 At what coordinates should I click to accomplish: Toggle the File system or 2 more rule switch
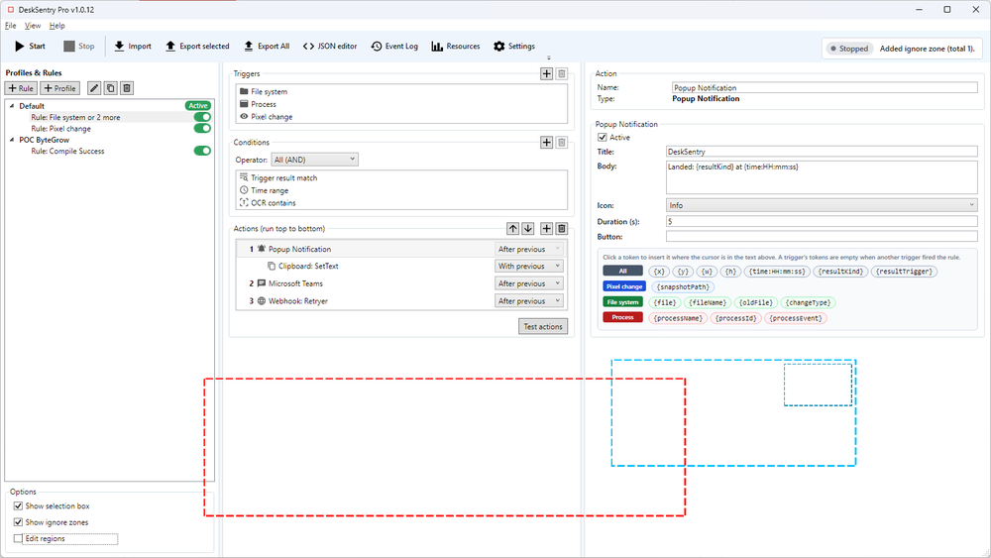click(x=202, y=117)
